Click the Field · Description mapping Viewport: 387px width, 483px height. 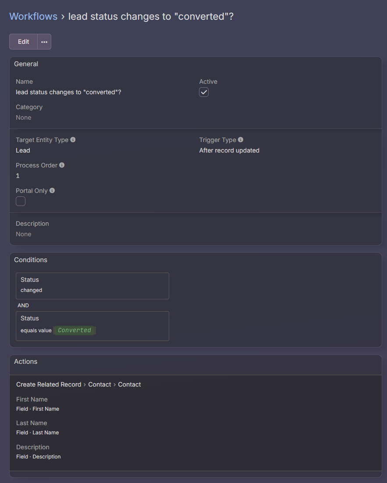[39, 457]
